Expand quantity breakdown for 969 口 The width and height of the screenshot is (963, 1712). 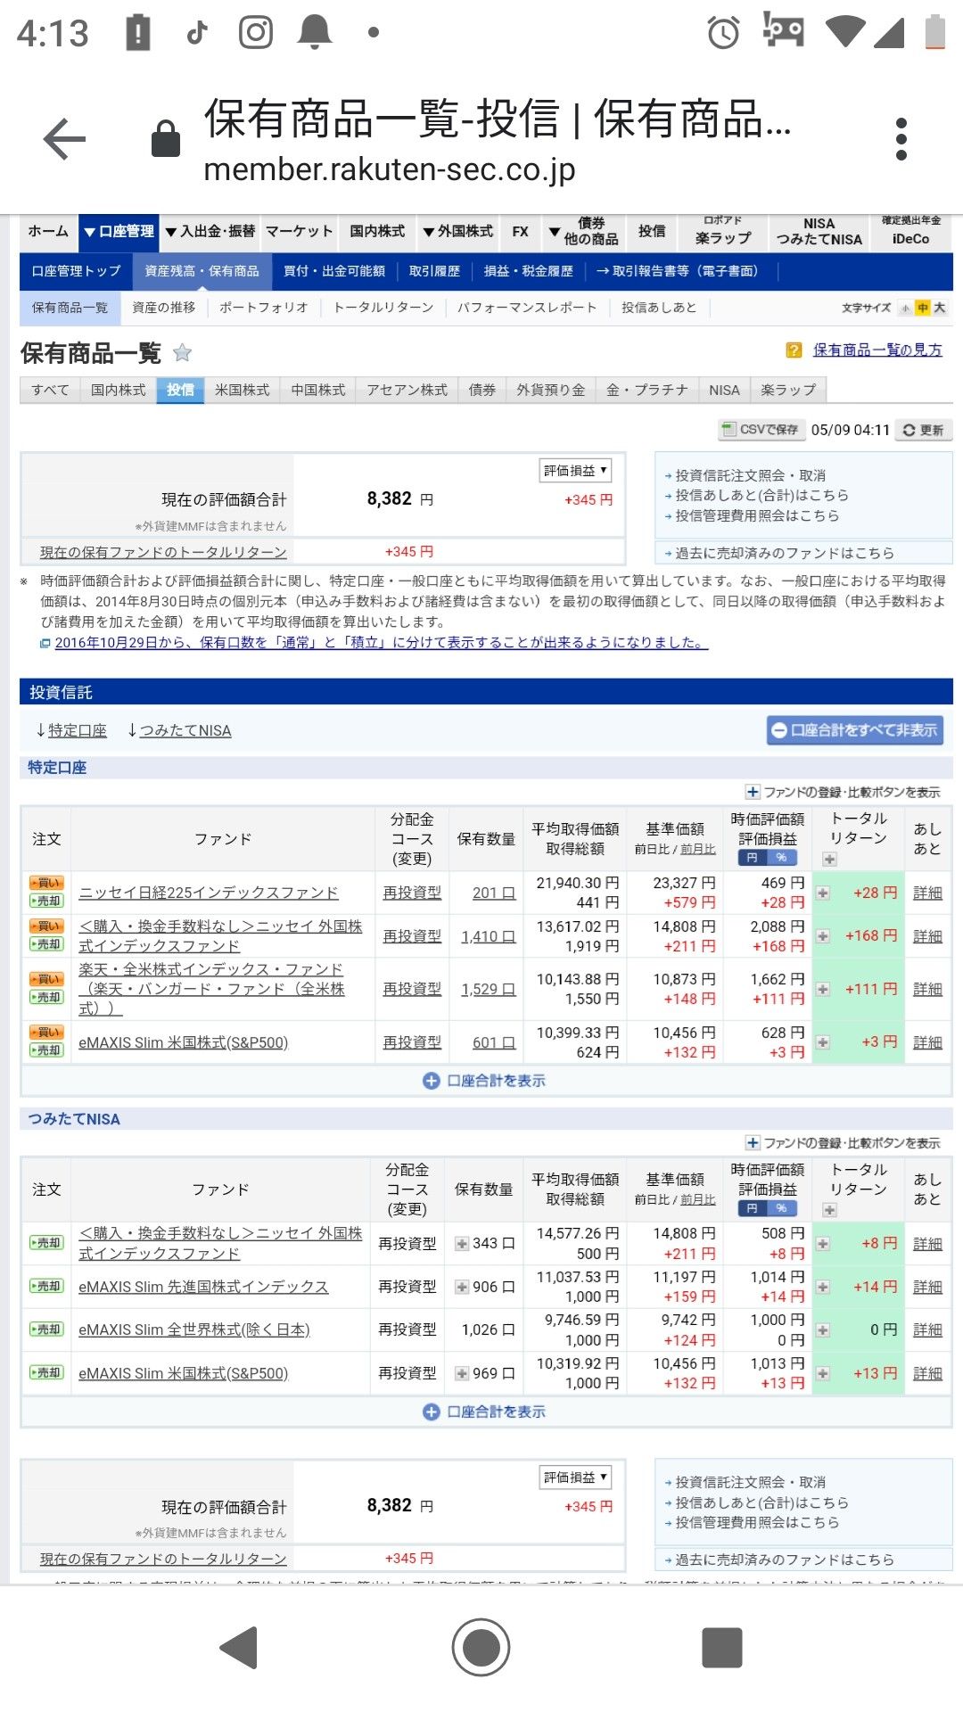point(462,1373)
